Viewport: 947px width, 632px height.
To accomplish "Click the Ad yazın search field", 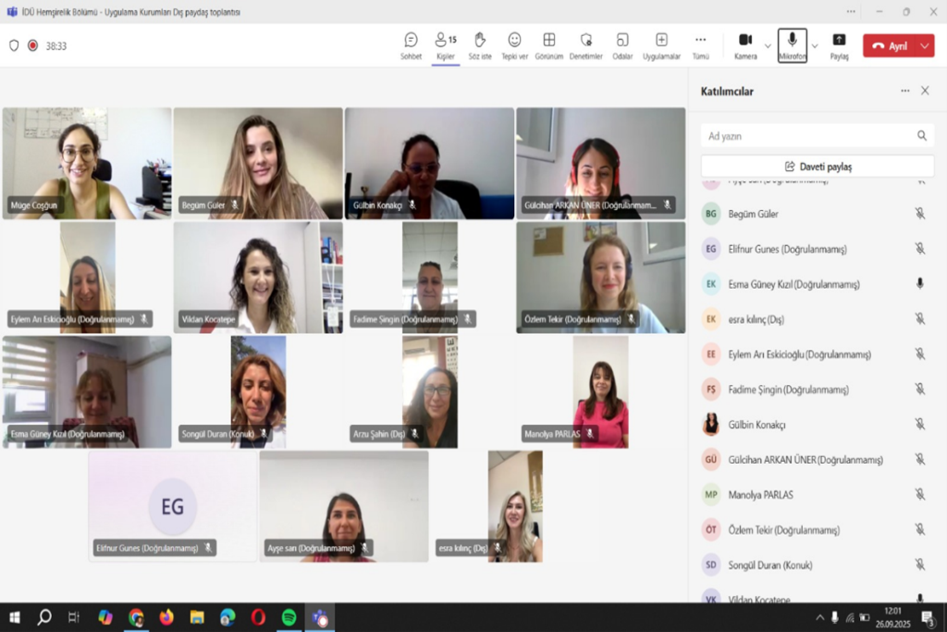I will pyautogui.click(x=806, y=136).
